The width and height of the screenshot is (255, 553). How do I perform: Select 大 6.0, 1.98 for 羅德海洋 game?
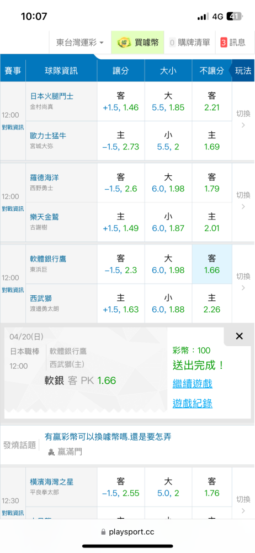pos(168,182)
